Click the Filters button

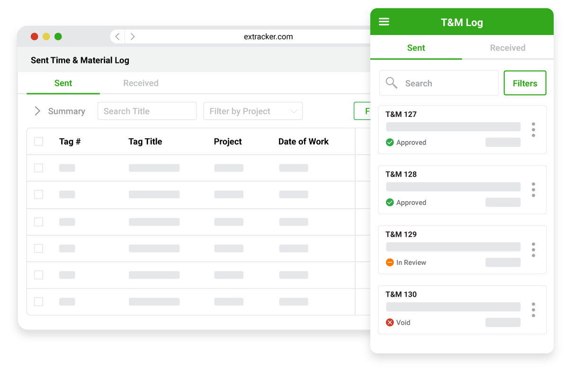tap(525, 83)
